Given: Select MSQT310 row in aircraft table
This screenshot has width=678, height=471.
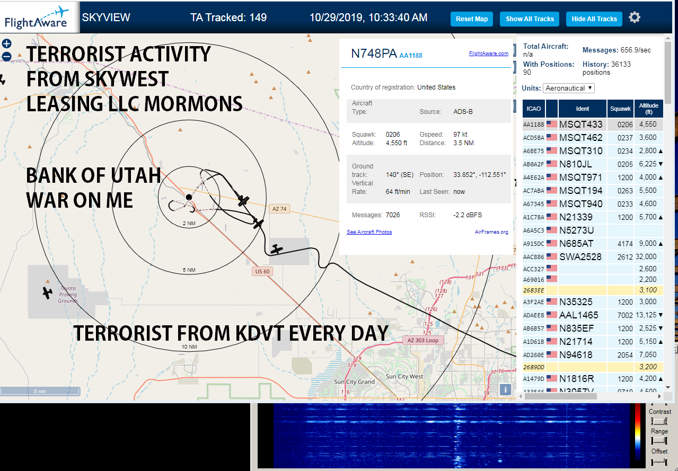Looking at the screenshot, I should (x=593, y=151).
